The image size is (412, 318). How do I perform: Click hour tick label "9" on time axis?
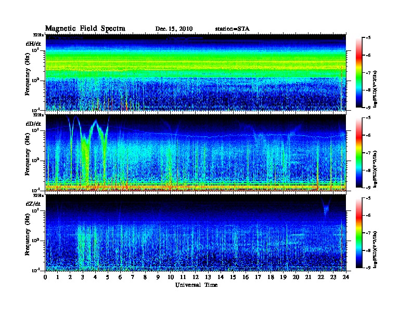point(158,277)
